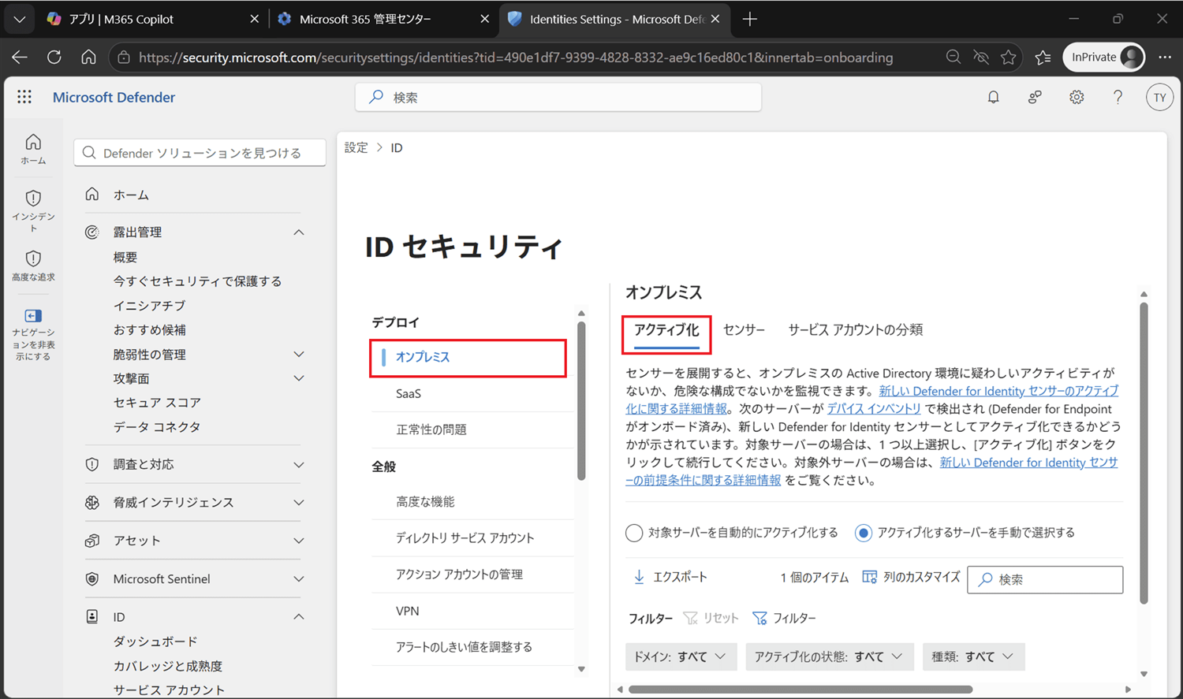Screen dimensions: 1183x699
Task: Open Domain filter dropdown
Action: [x=681, y=656]
